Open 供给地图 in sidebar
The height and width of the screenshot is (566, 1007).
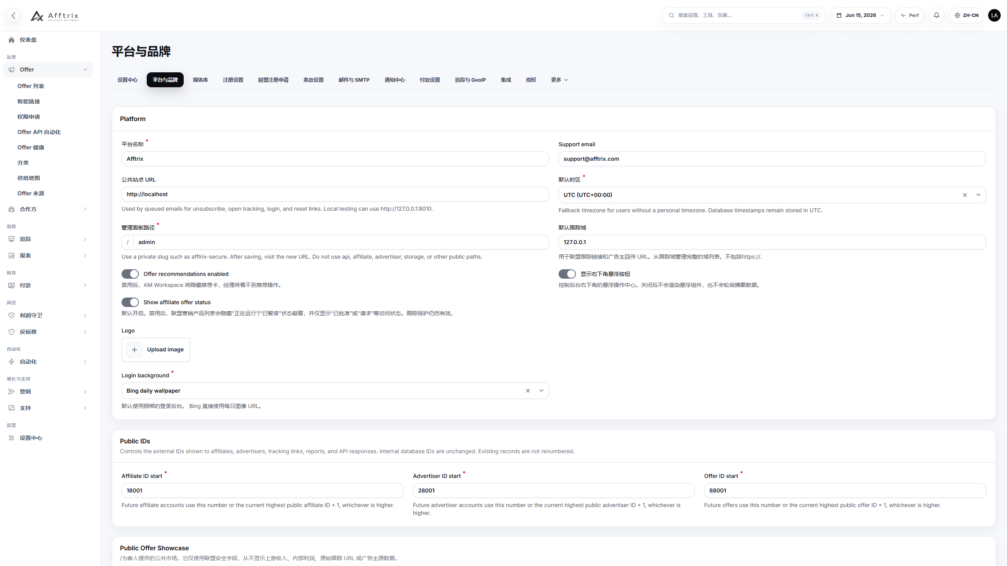[x=29, y=178]
